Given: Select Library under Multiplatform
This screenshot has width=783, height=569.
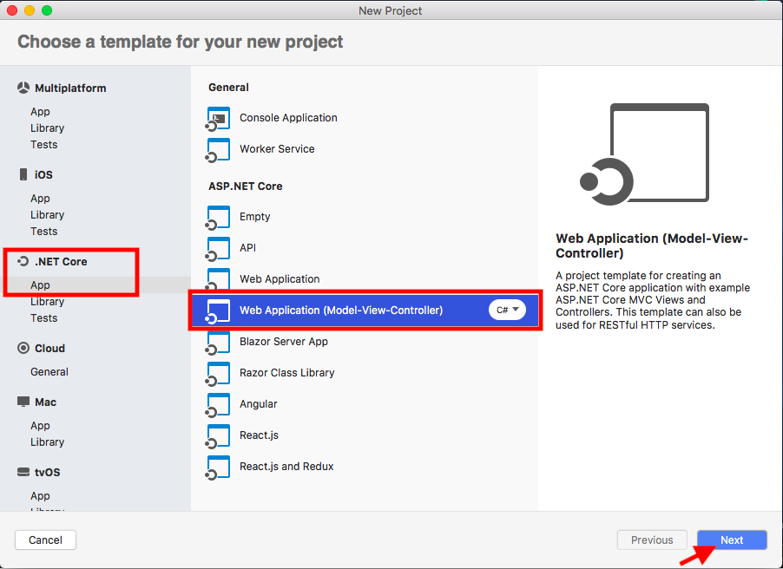Looking at the screenshot, I should click(x=48, y=128).
